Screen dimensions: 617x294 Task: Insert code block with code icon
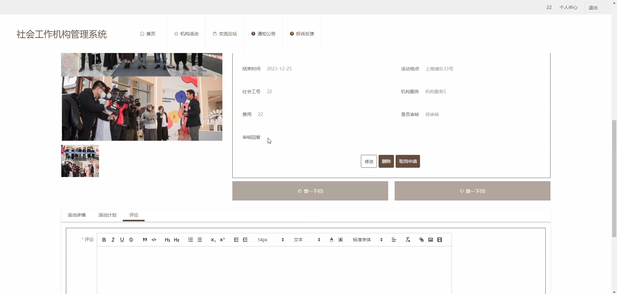(154, 240)
